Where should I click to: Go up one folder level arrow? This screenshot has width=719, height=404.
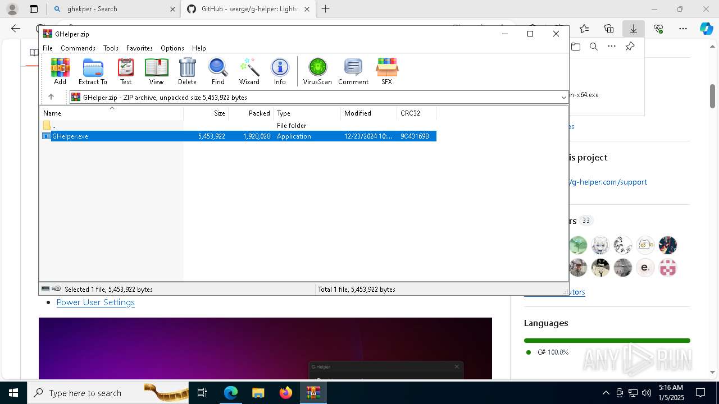tap(51, 97)
